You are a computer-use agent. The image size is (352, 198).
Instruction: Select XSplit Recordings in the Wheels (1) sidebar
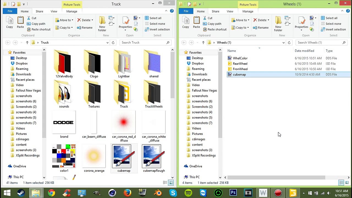coord(204,155)
